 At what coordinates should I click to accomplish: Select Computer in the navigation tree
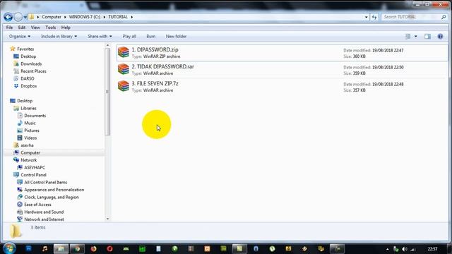[x=30, y=152]
